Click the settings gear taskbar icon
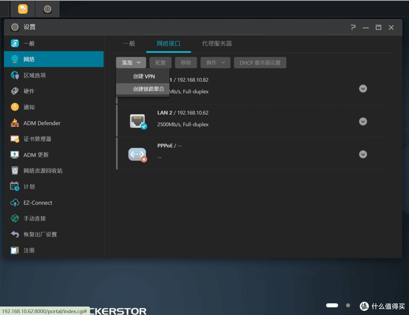409x315 pixels. point(47,9)
